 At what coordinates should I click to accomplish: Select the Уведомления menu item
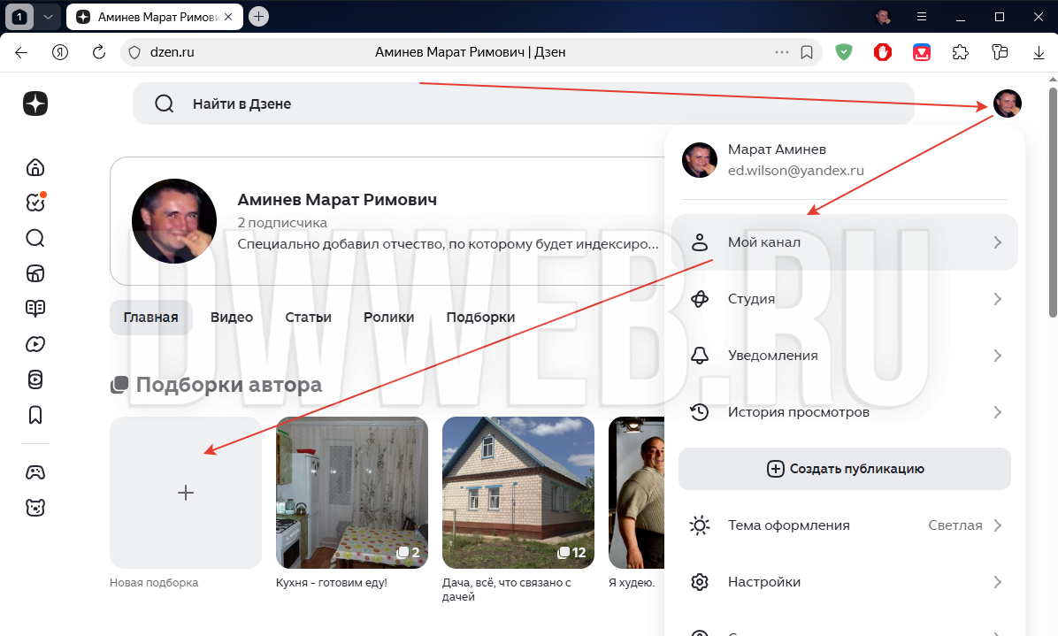845,356
